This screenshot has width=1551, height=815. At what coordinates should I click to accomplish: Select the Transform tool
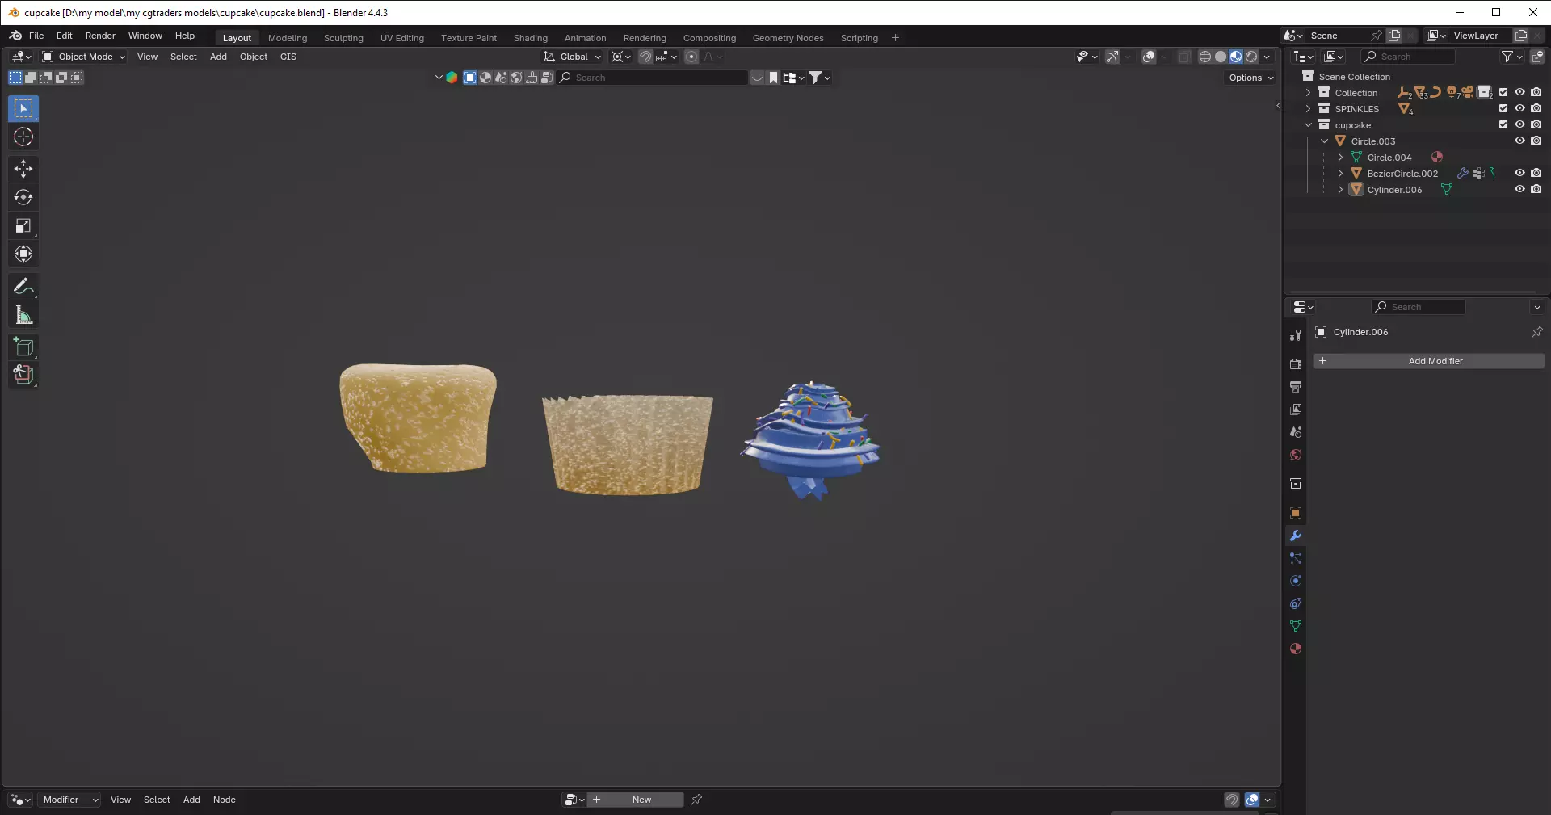(23, 254)
